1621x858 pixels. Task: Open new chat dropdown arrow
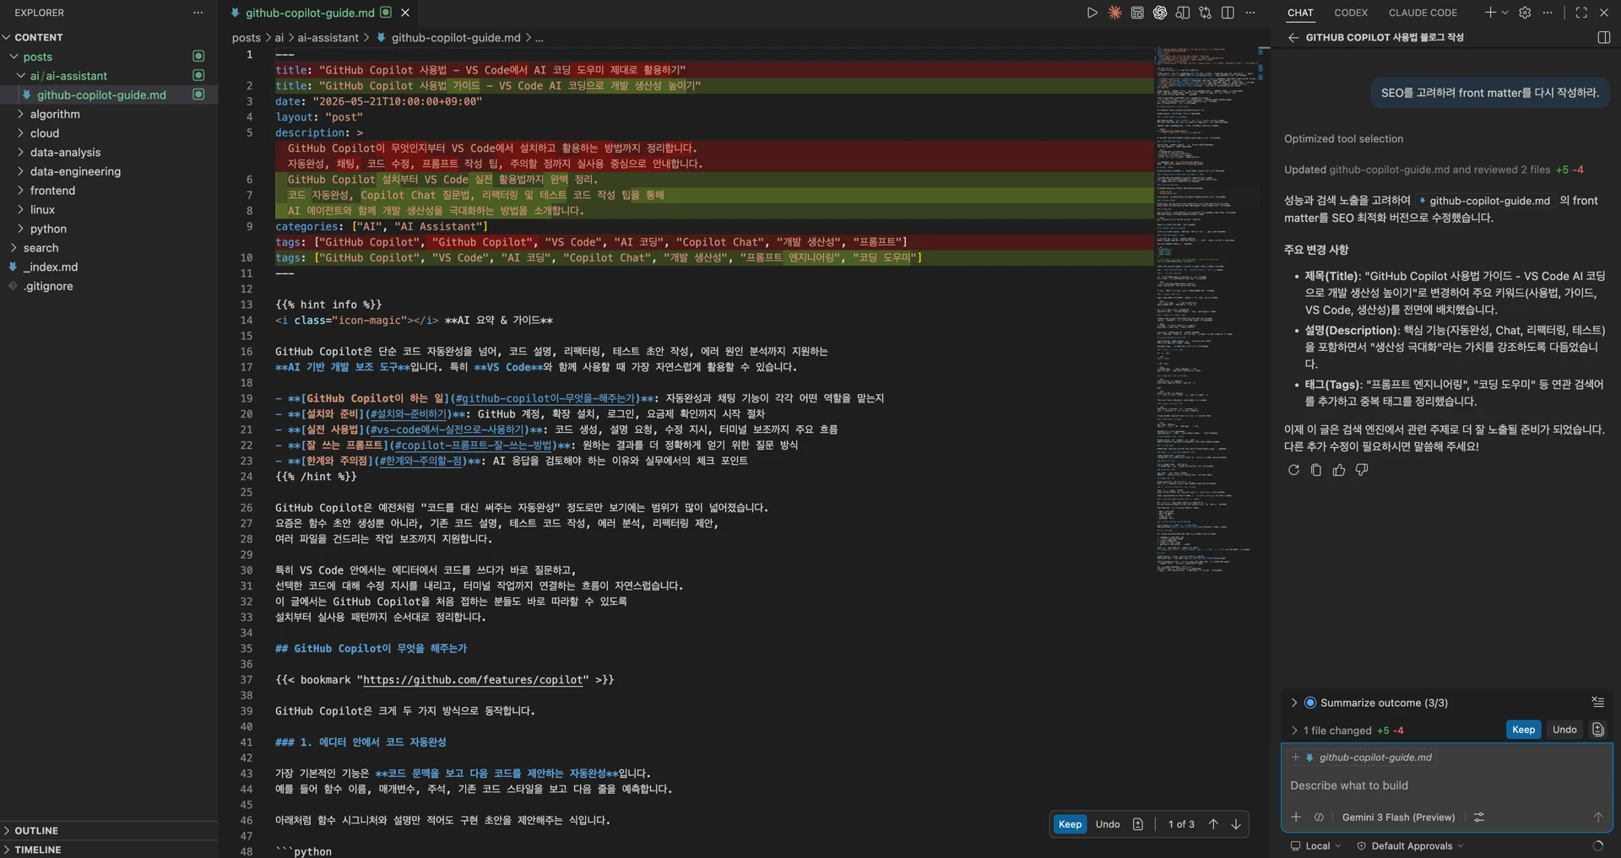coord(1504,13)
